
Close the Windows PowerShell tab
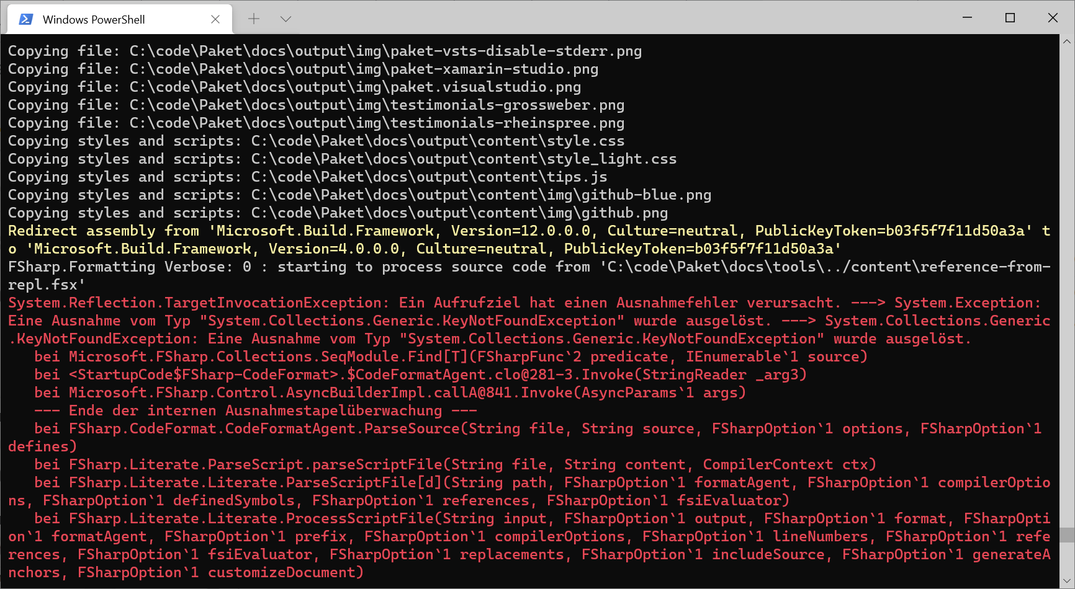click(215, 19)
